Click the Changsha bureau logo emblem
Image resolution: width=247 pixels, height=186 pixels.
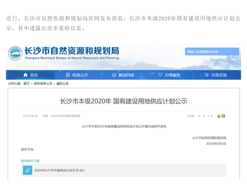(15, 53)
